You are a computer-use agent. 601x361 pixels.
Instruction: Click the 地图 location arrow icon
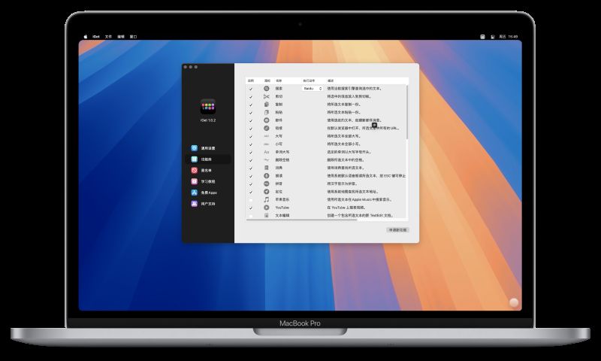coord(266,191)
